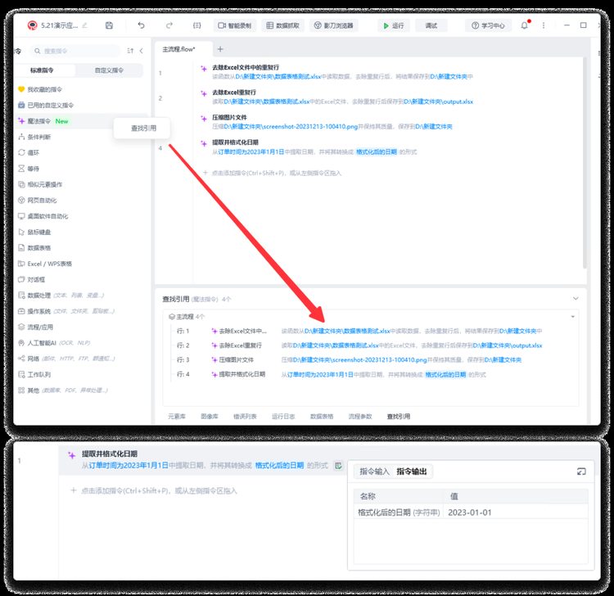
Task: Open the 流程参数 bottom tab
Action: 360,416
